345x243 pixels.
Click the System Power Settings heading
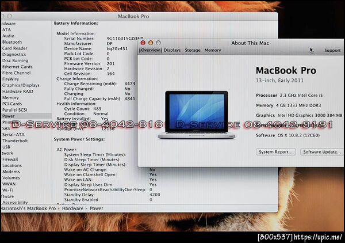[x=79, y=139]
